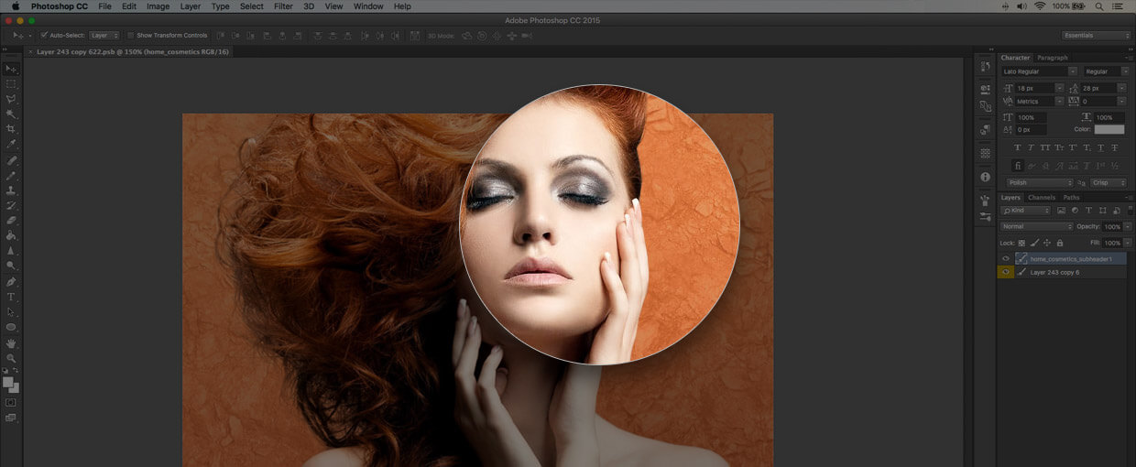Toggle lock transparent pixels
1136x467 pixels.
click(x=1021, y=243)
